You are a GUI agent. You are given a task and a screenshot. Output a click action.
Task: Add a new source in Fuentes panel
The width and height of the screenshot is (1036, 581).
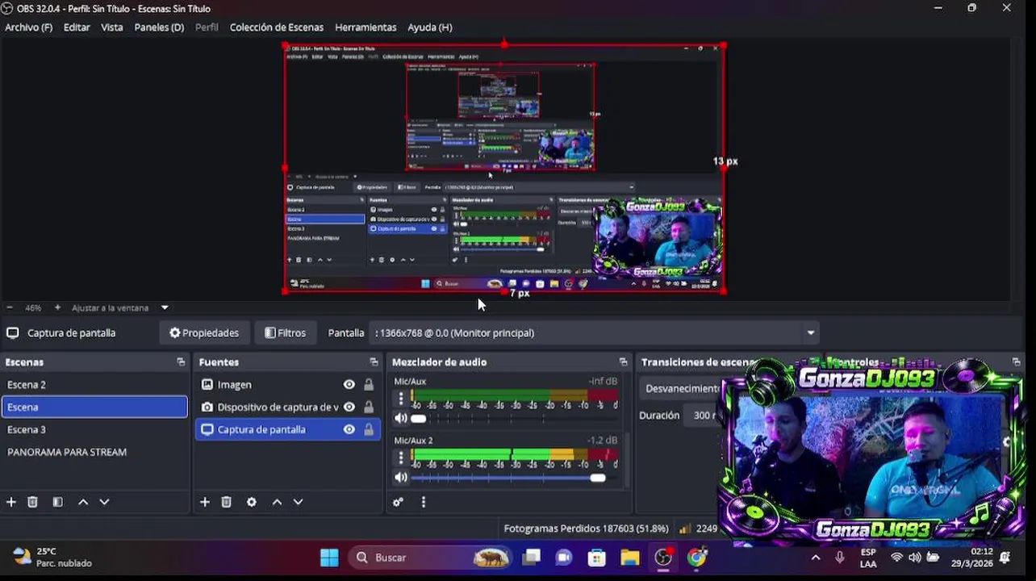click(205, 502)
